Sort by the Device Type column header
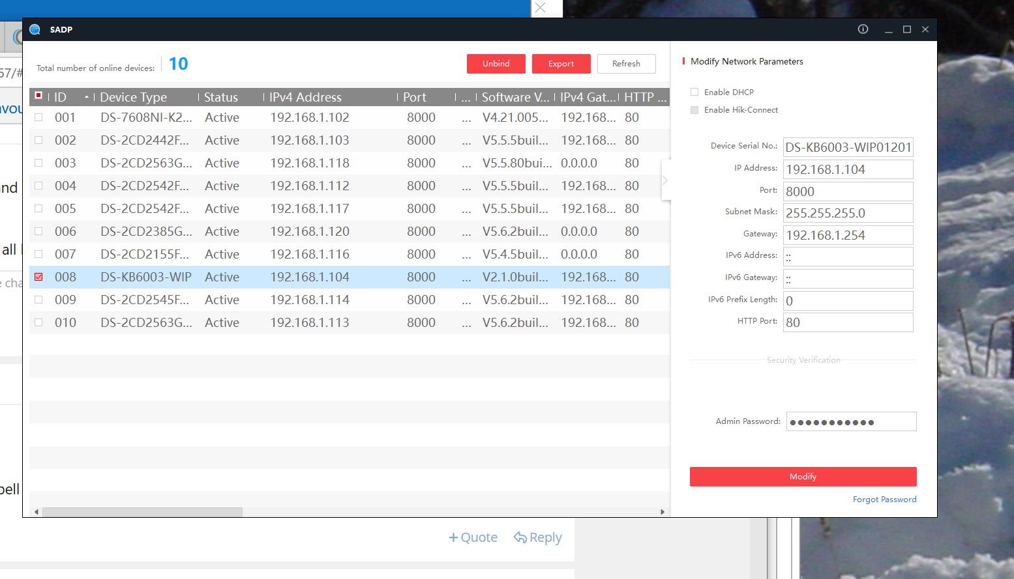Screen dimensions: 1014x579 coord(134,97)
